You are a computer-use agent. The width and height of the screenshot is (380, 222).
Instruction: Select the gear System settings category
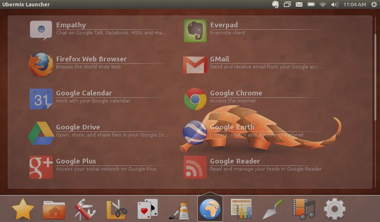tap(335, 209)
